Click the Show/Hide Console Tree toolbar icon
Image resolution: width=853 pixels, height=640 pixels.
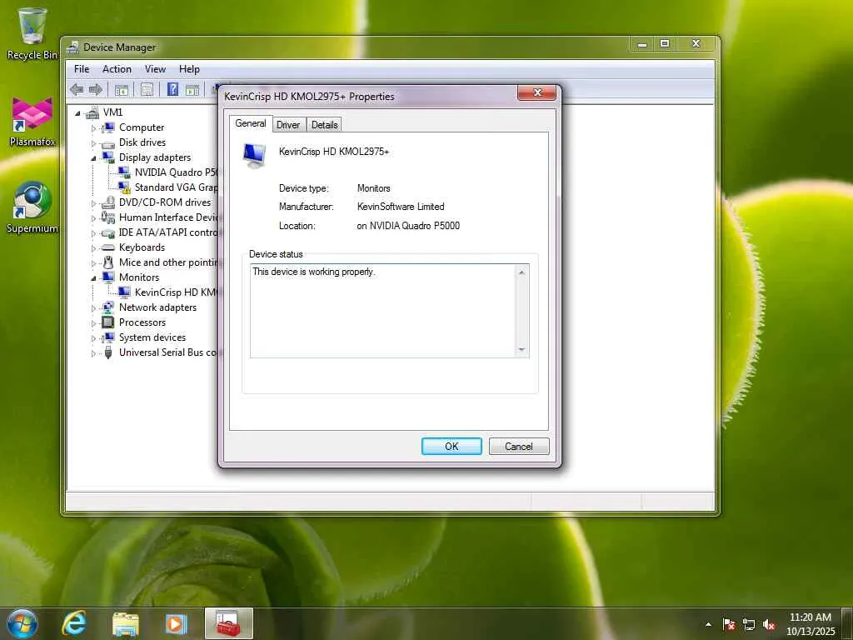pos(122,90)
